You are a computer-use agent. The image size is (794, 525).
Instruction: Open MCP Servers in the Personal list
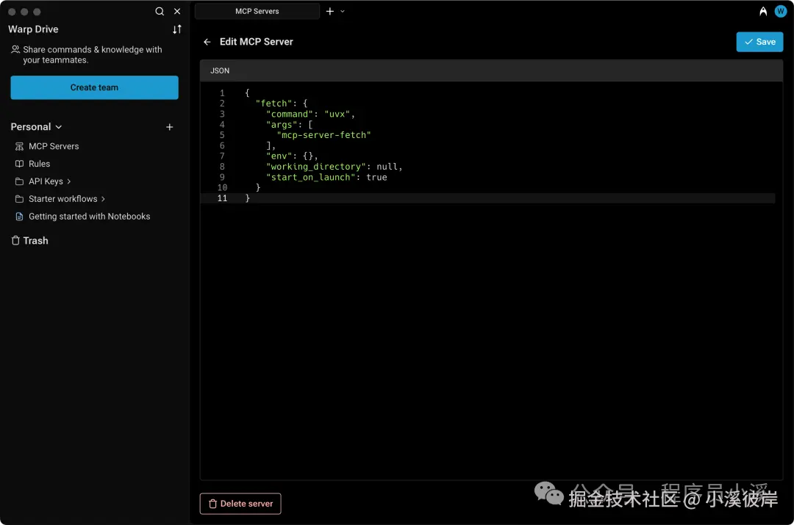54,146
